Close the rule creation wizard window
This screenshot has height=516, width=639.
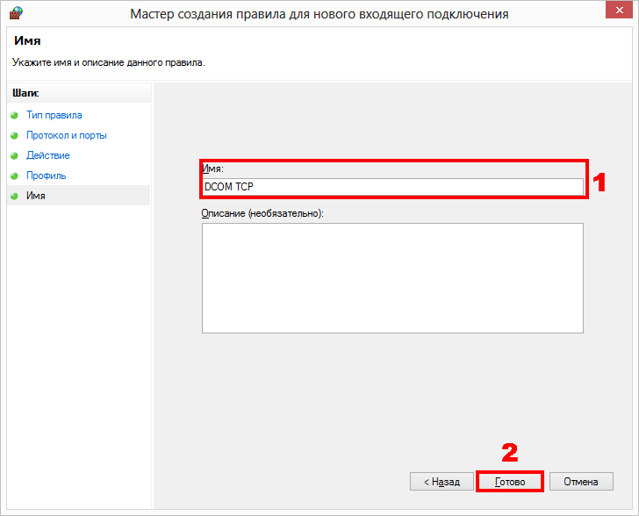619,10
